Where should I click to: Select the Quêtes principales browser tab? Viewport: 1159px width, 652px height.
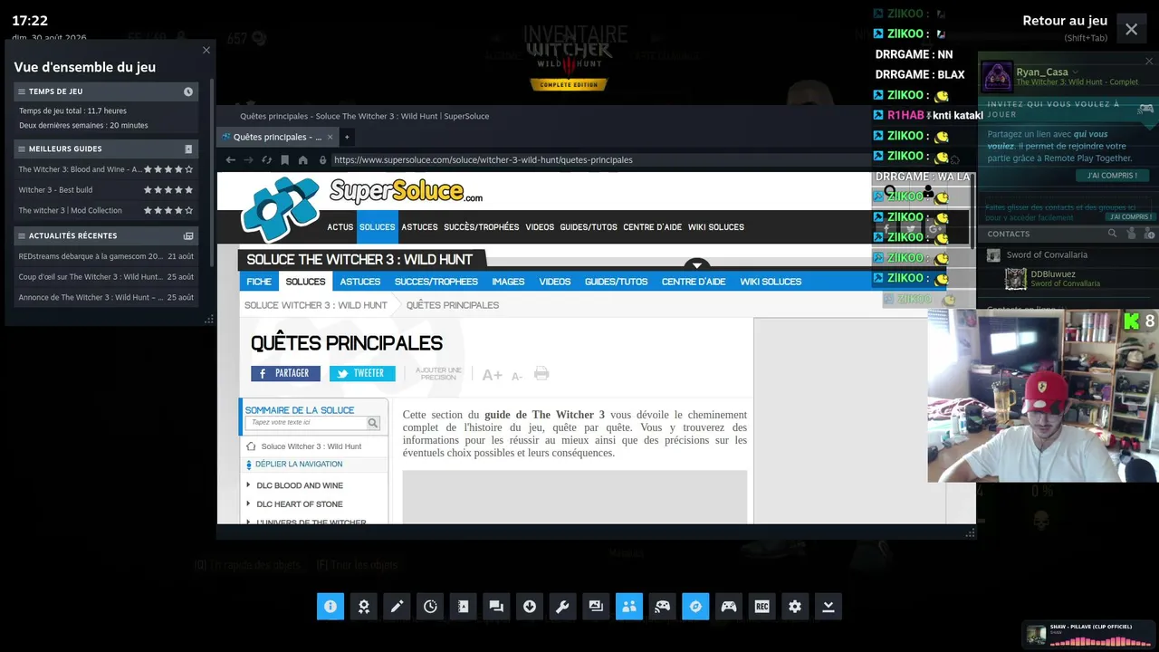pyautogui.click(x=278, y=137)
